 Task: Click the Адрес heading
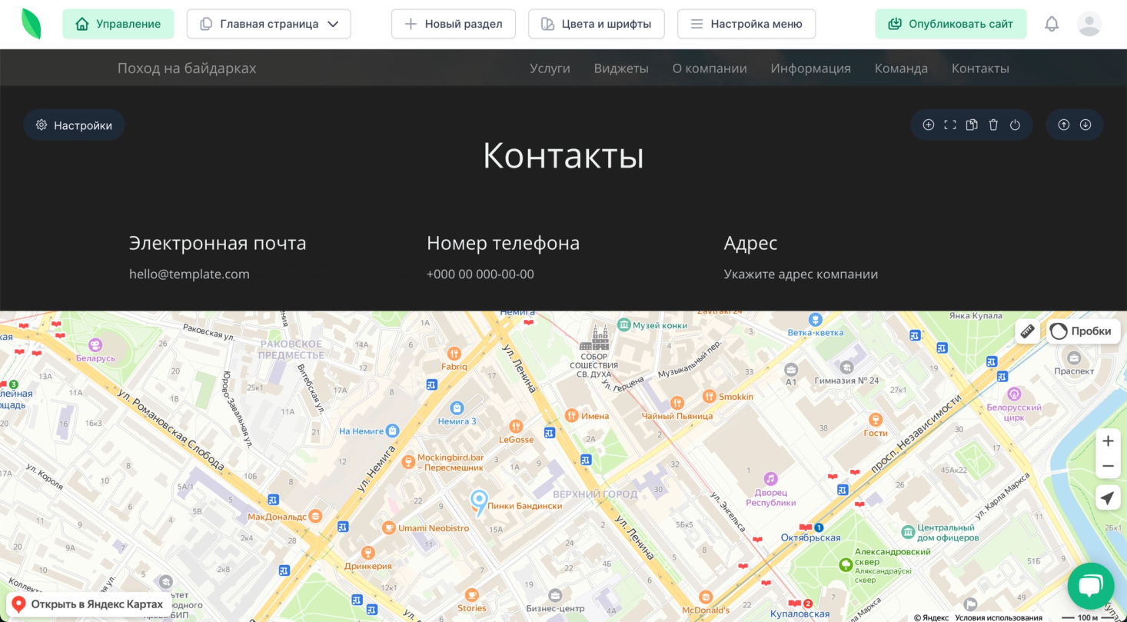pyautogui.click(x=750, y=243)
